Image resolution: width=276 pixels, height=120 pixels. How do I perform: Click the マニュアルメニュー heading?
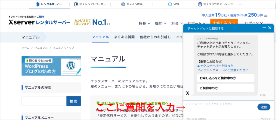39,118
